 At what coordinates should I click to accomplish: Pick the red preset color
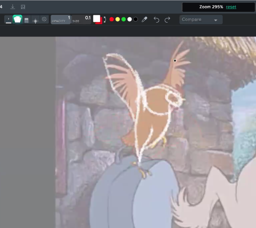pos(112,19)
